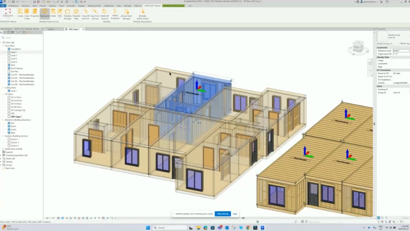Click the Stop sharing button
This screenshot has height=231, width=410.
click(x=222, y=213)
